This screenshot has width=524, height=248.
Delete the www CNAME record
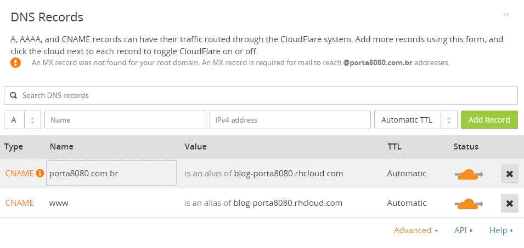point(509,203)
